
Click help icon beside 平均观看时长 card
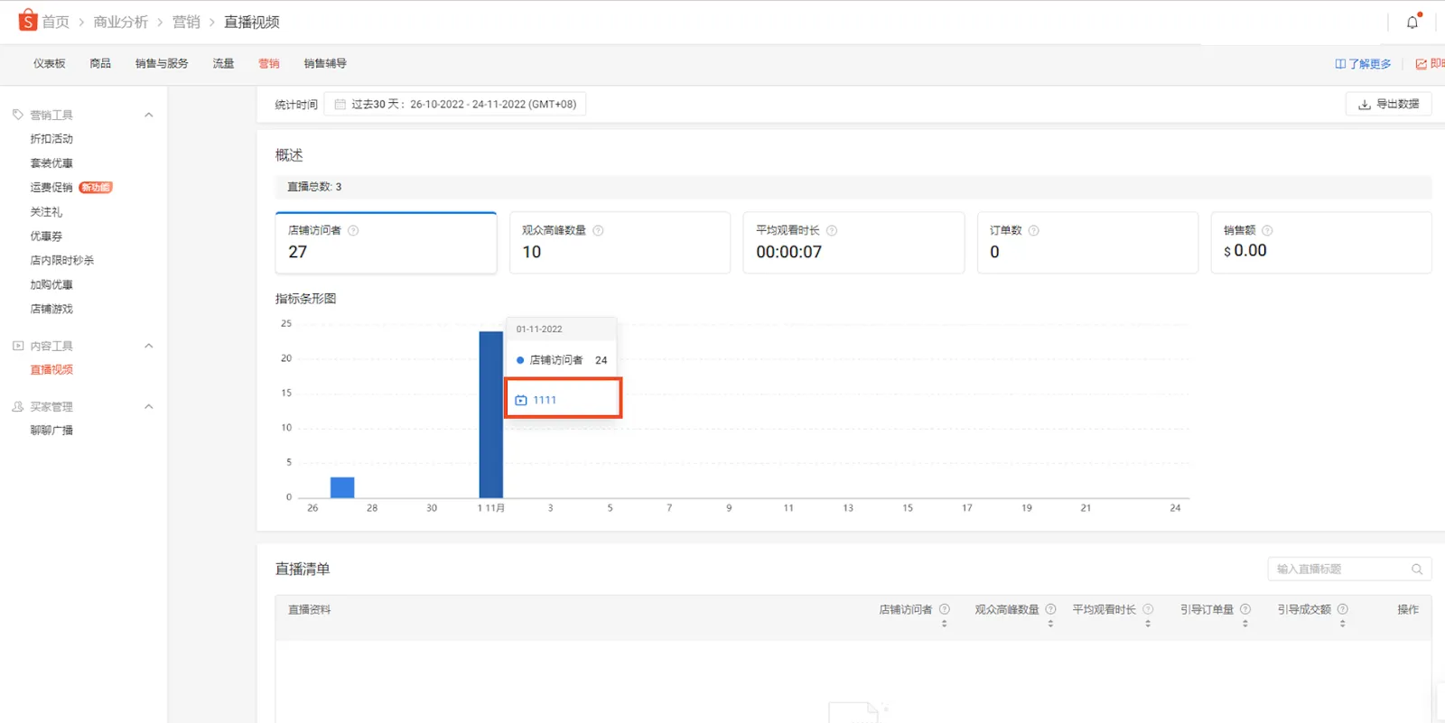(x=832, y=230)
